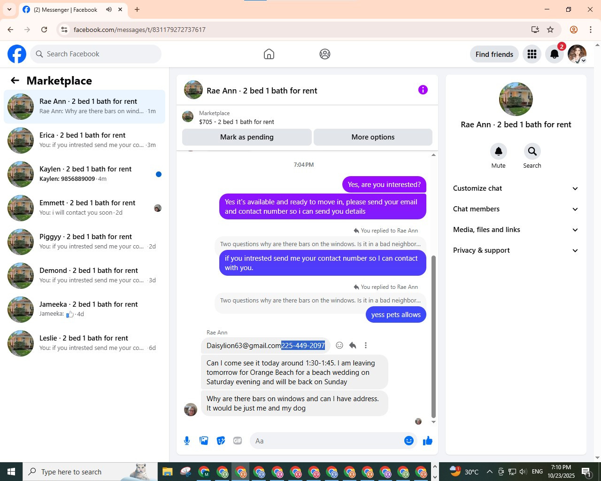Open the GIF picker
This screenshot has width=601, height=481.
(x=238, y=441)
